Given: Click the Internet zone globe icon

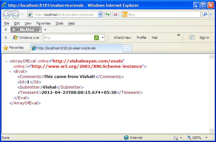Looking at the screenshot, I should click(126, 137).
